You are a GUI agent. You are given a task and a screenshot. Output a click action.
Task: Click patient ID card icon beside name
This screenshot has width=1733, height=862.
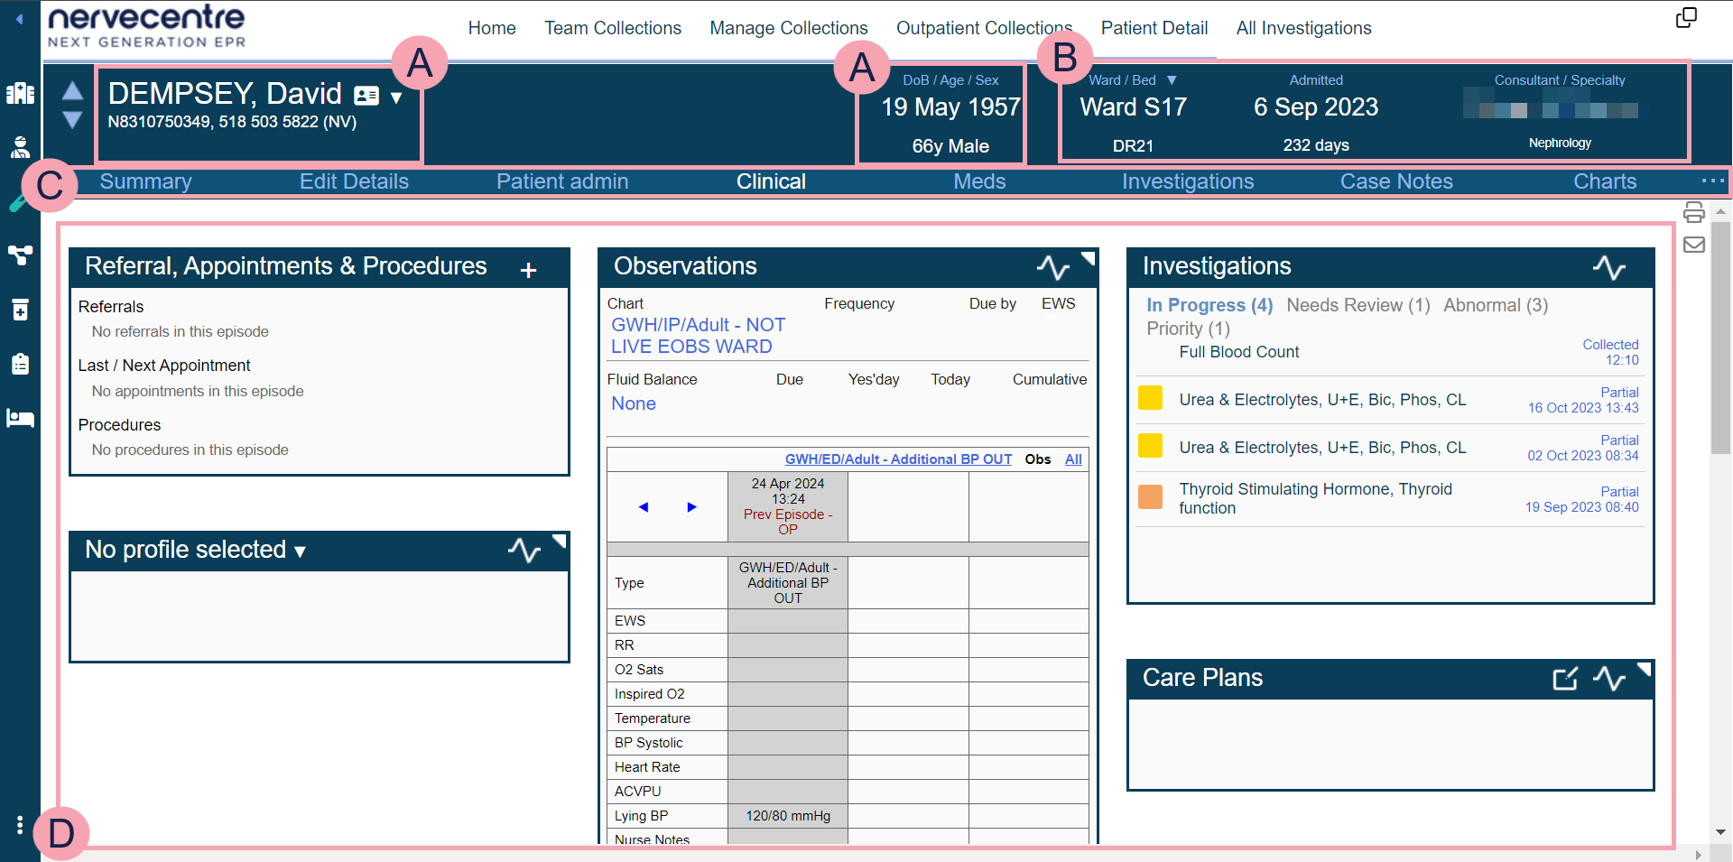tap(366, 96)
